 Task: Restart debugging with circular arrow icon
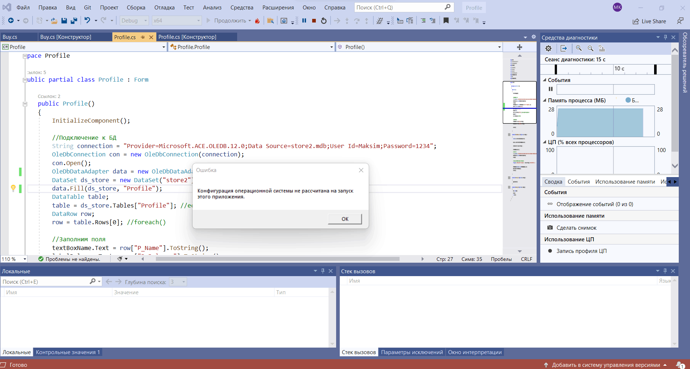click(x=324, y=21)
